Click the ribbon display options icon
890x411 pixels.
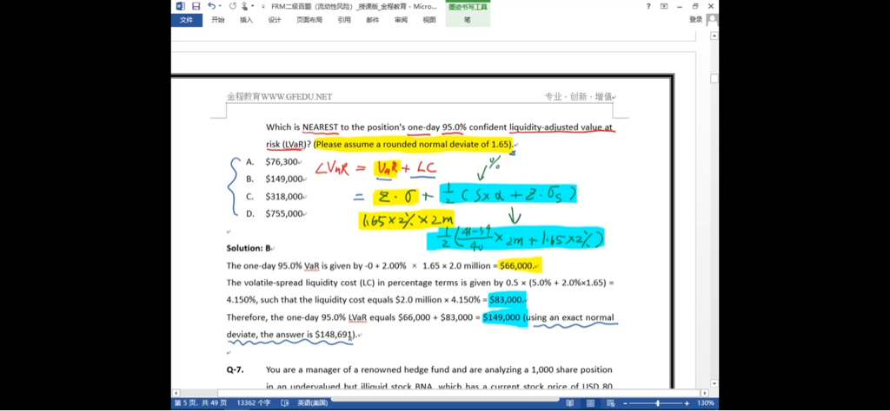tap(664, 6)
